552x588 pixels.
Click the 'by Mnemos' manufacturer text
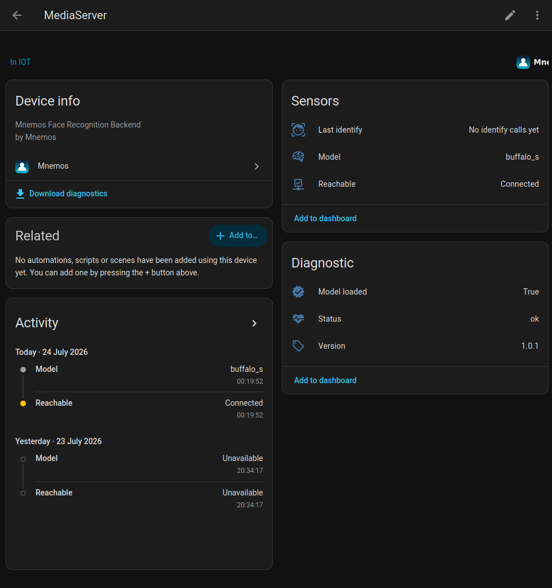click(x=36, y=137)
